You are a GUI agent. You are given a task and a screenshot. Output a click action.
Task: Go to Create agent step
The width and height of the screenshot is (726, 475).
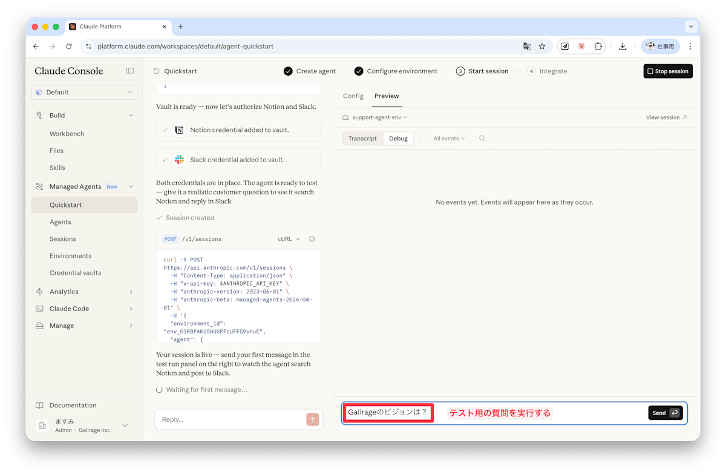(310, 71)
